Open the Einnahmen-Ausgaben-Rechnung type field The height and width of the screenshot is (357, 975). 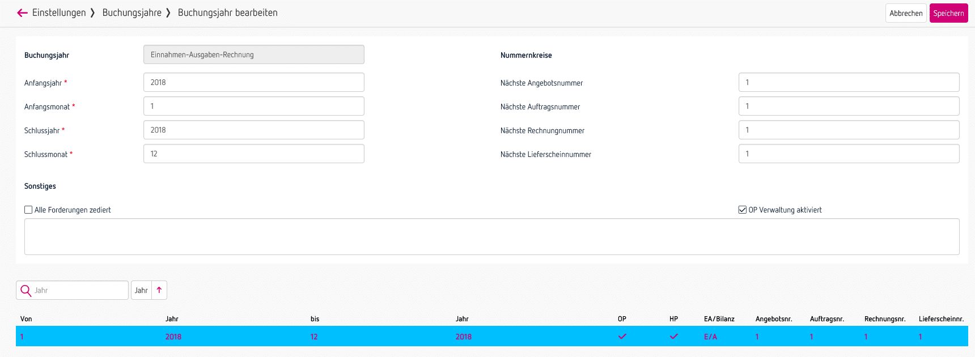click(x=253, y=55)
